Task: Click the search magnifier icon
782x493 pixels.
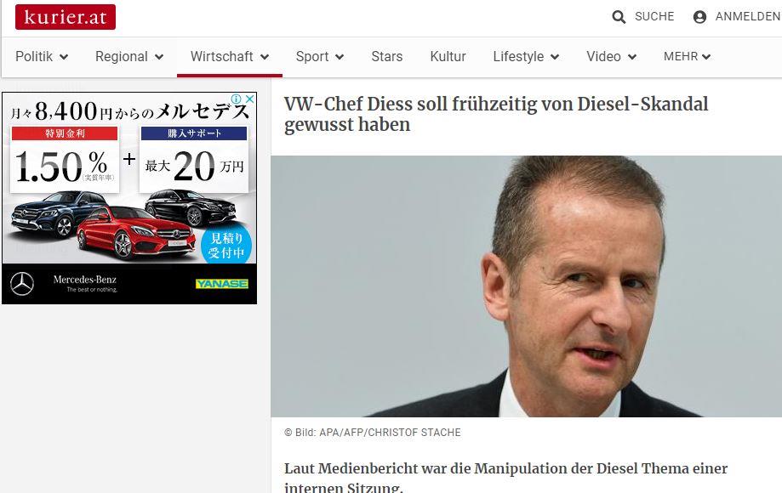Action: coord(619,17)
